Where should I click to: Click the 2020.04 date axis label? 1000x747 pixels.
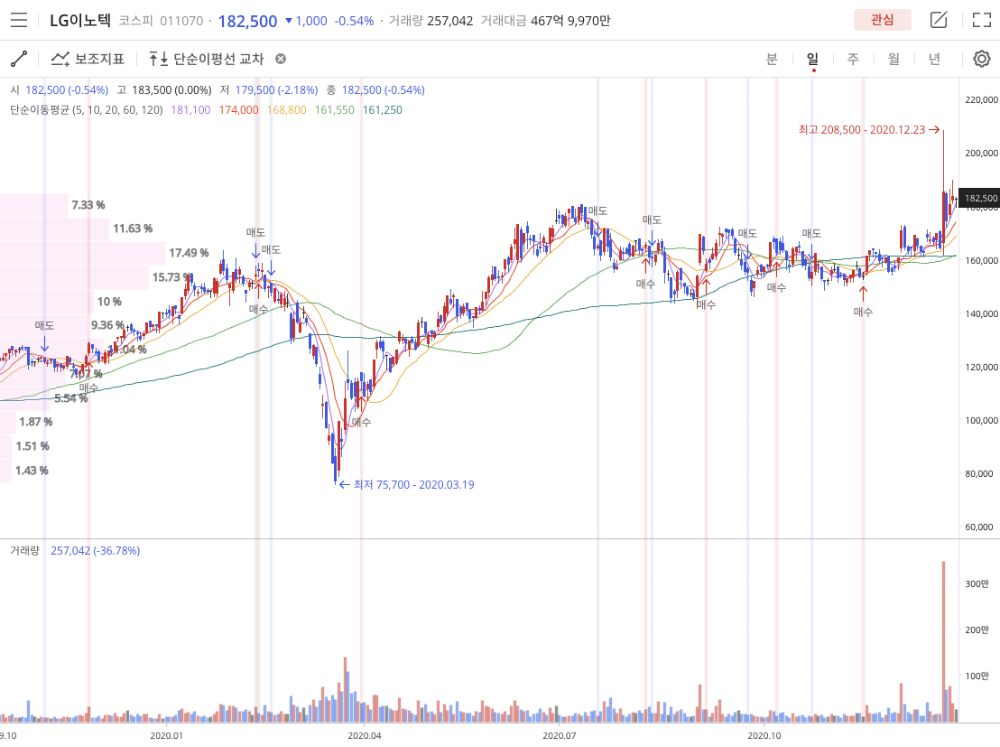365,735
